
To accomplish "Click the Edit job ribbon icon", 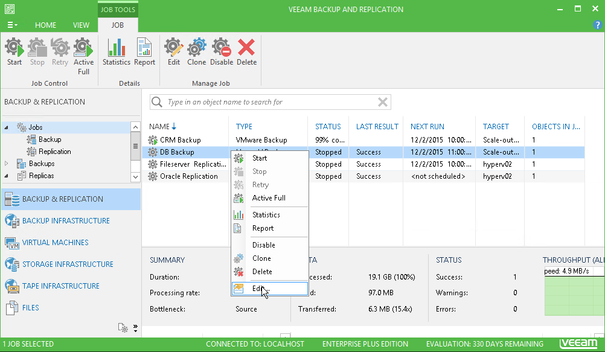I will pos(174,52).
